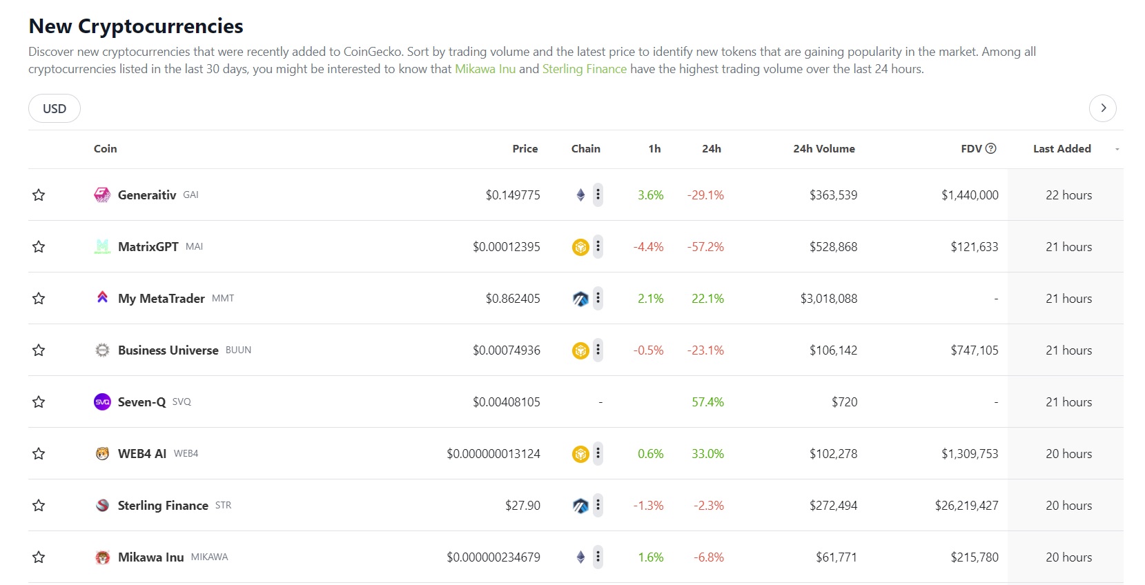Click the BNB chain icon for Business Universe
1145x585 pixels.
(x=580, y=350)
